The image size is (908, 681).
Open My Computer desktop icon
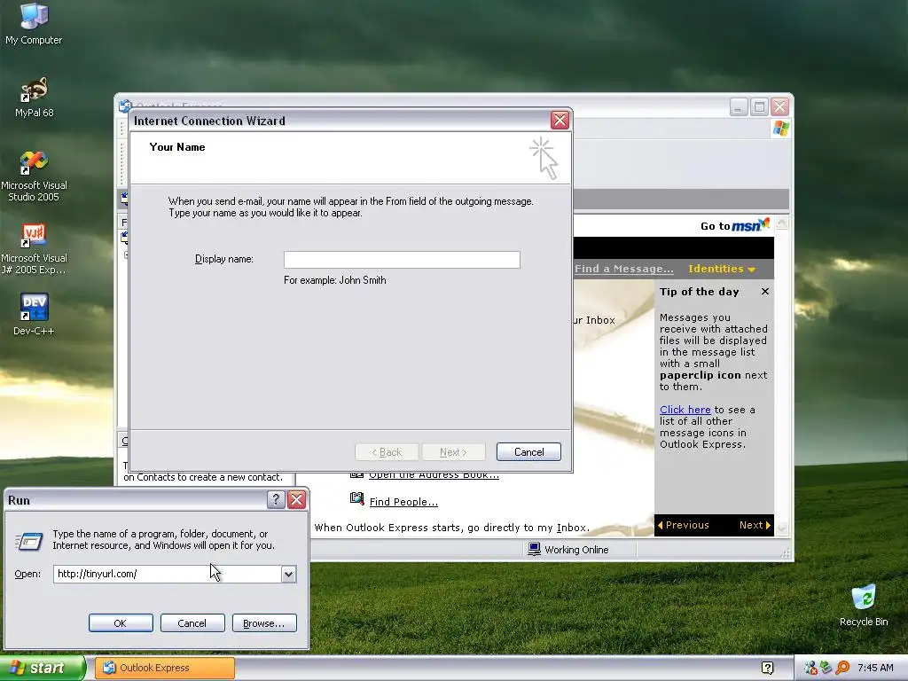point(34,23)
